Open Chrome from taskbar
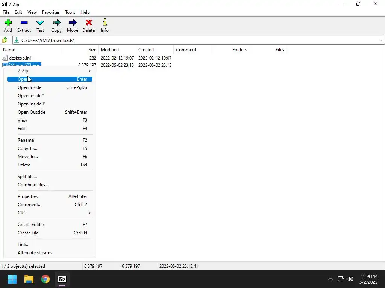The height and width of the screenshot is (288, 385). 45,279
